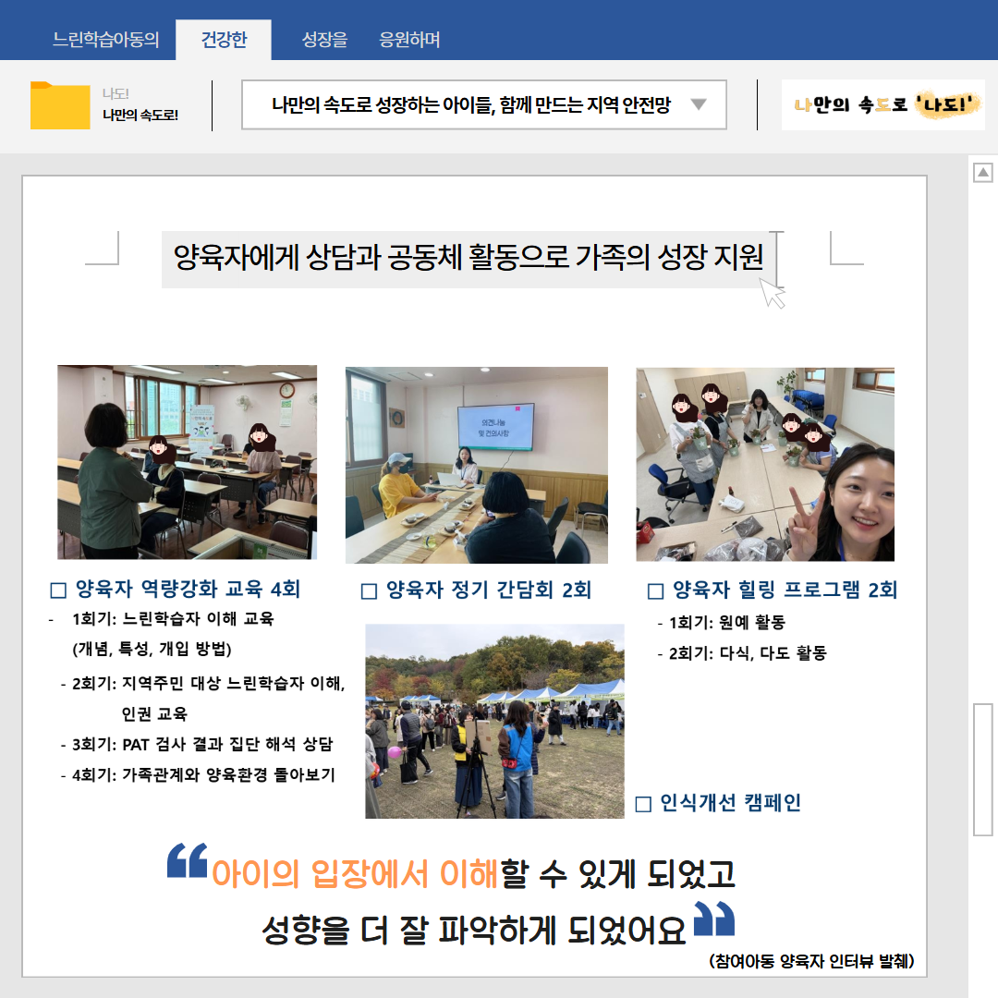The image size is (998, 998).
Task: Click the heading 양육자에게 상담과 공동체 활동
Action: click(469, 259)
